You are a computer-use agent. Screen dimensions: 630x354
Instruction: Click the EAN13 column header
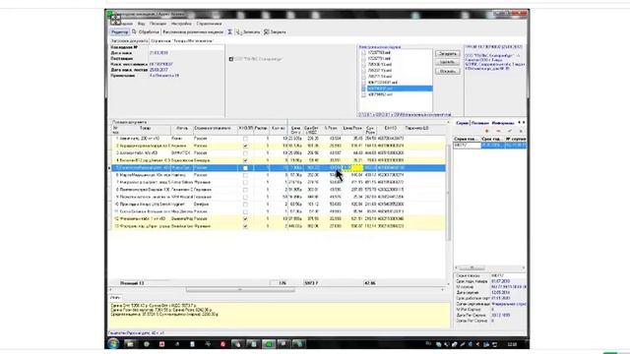pos(390,129)
